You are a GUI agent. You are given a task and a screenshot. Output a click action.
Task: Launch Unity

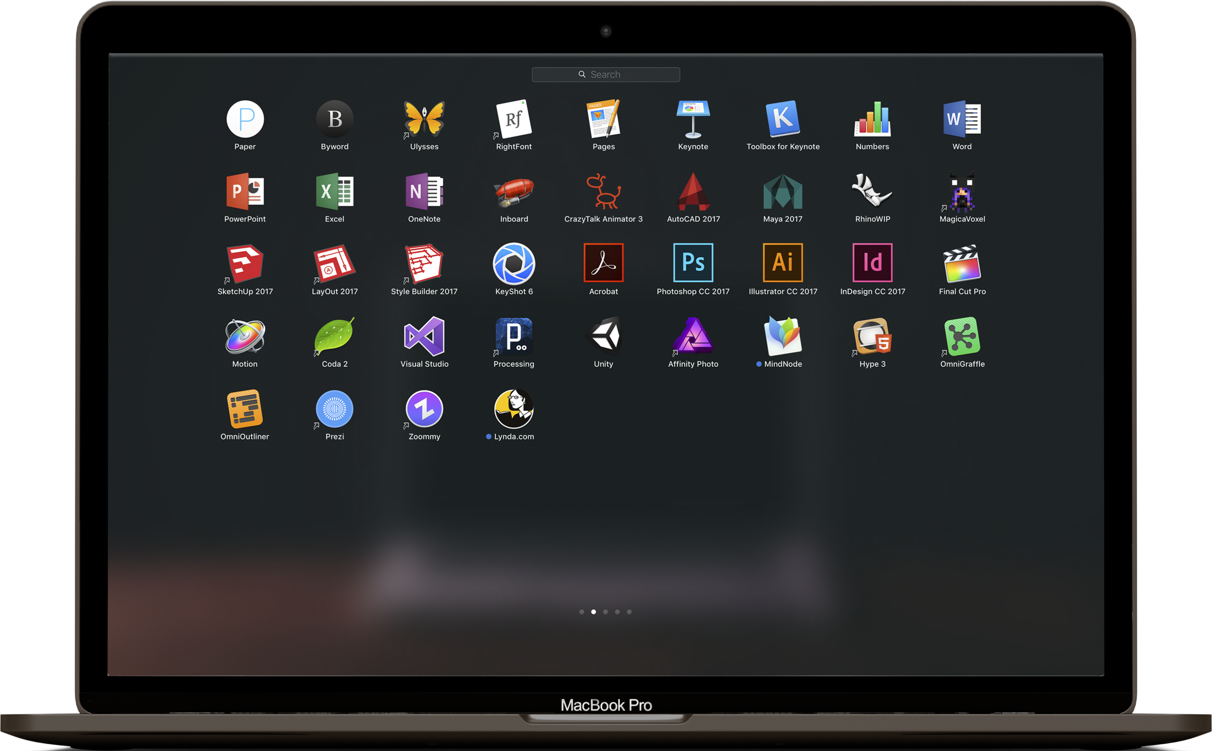coord(603,337)
